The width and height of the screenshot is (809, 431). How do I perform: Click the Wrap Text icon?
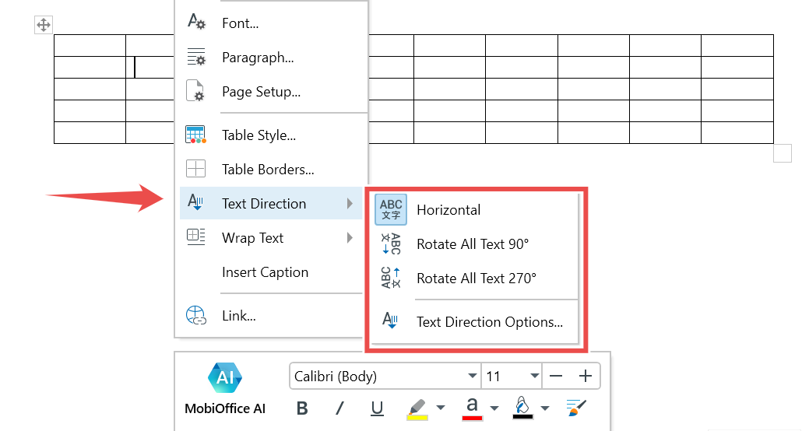tap(195, 237)
